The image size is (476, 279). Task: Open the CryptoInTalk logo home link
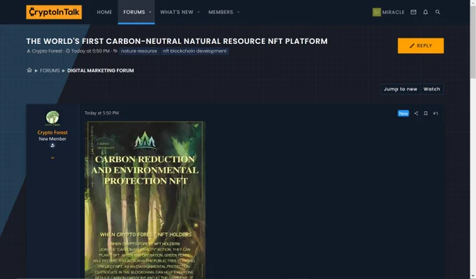(x=54, y=12)
